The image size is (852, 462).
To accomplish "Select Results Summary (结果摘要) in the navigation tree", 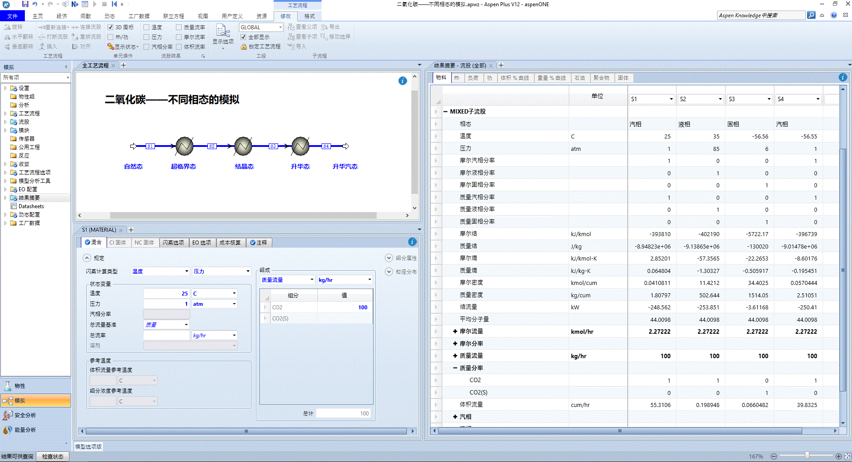I will pyautogui.click(x=29, y=198).
